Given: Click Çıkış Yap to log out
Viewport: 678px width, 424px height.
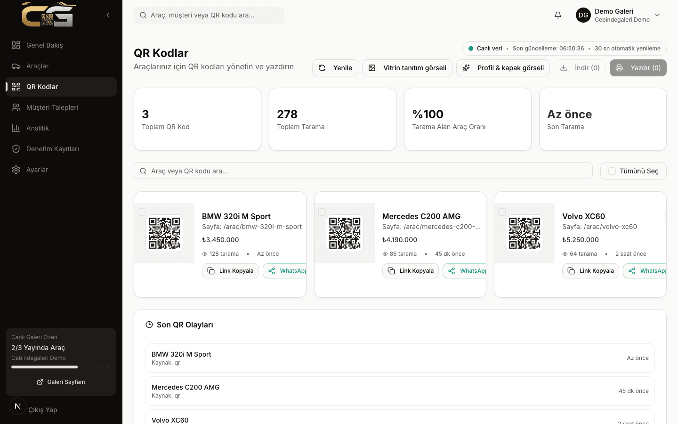Looking at the screenshot, I should click(x=43, y=410).
